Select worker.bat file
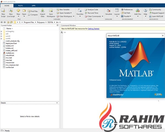The image size is (165, 132). 10,67
